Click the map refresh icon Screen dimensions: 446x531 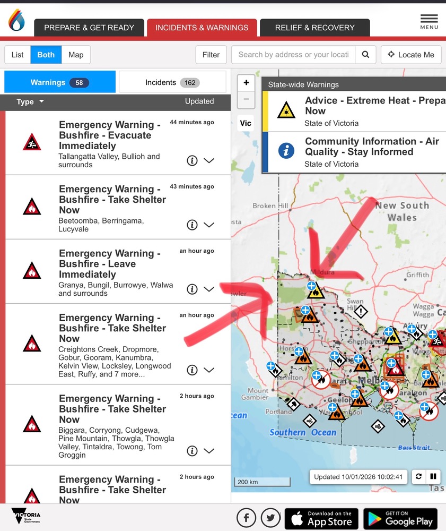tap(418, 476)
